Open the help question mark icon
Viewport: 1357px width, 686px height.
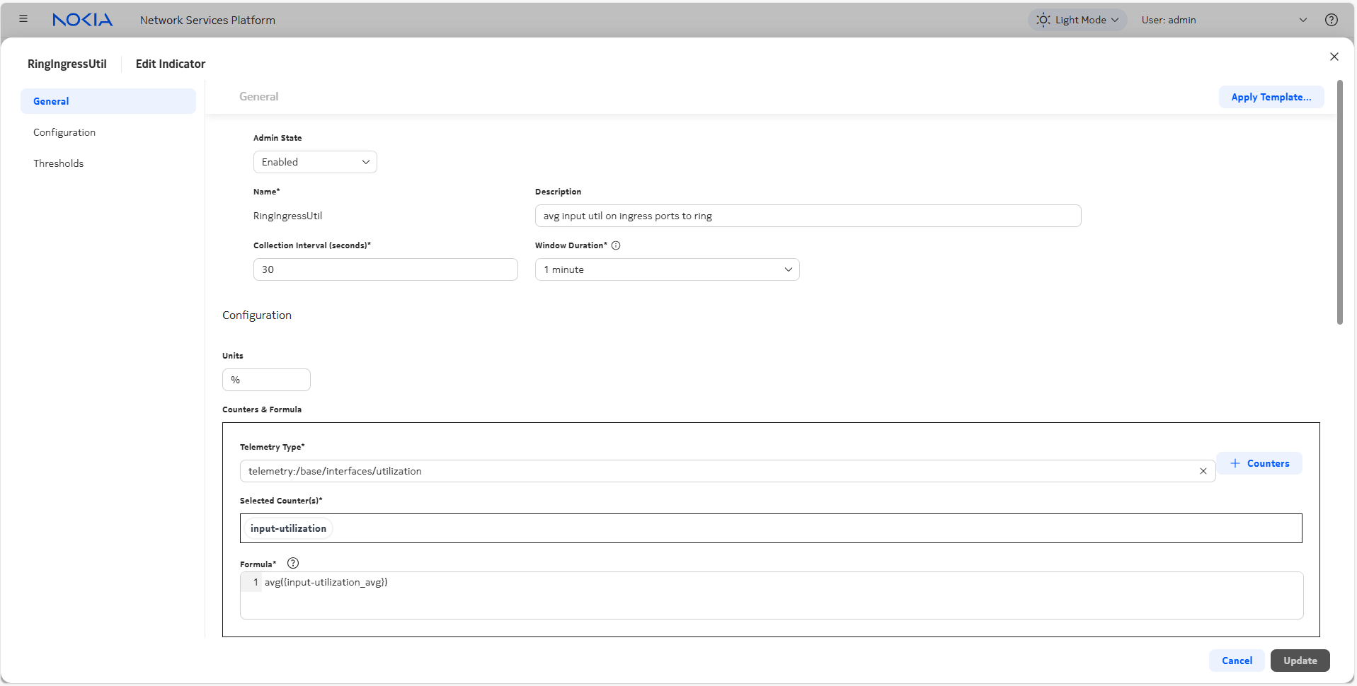click(x=1331, y=20)
